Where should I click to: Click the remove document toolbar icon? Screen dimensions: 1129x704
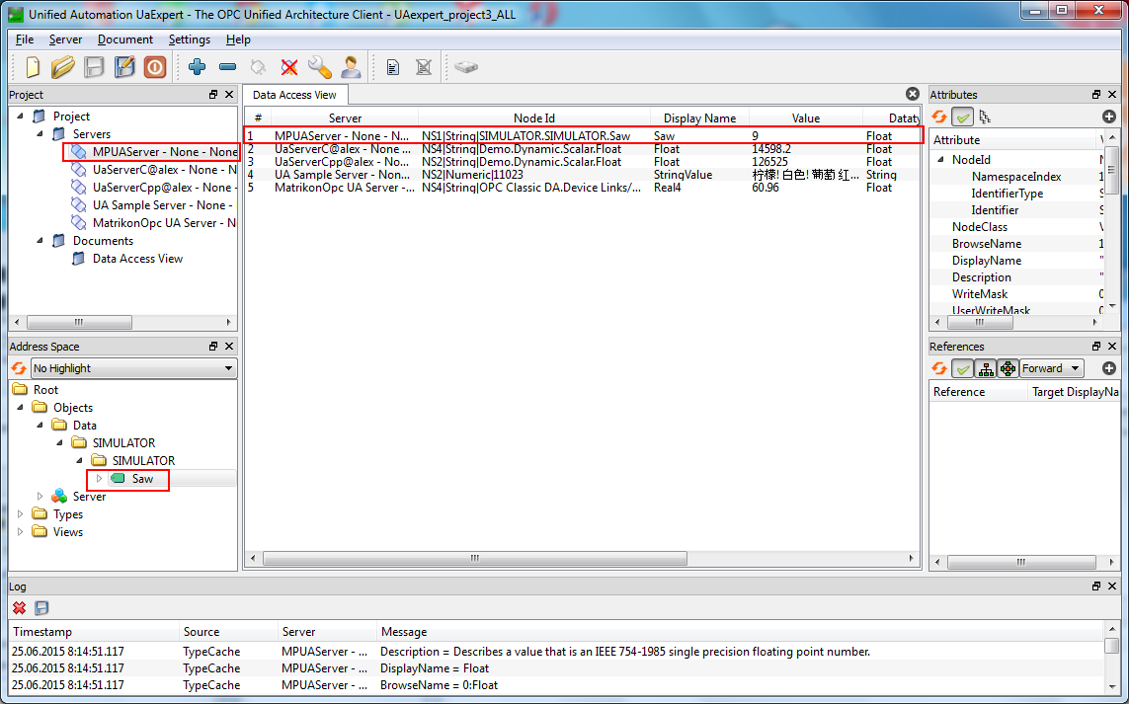pos(424,68)
